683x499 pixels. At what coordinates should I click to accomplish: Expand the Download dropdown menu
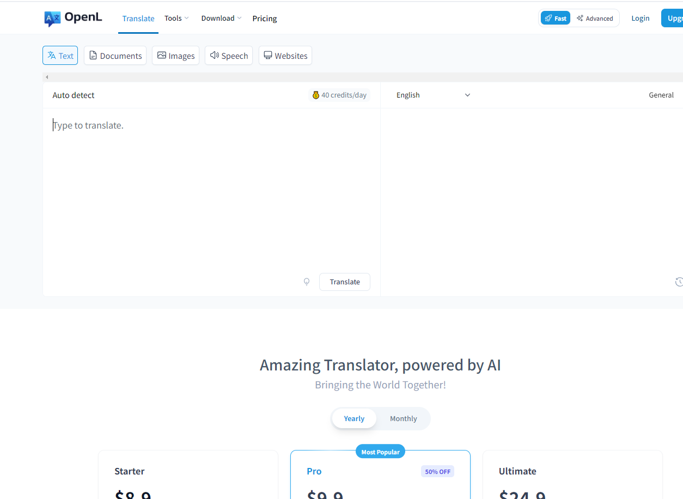221,18
